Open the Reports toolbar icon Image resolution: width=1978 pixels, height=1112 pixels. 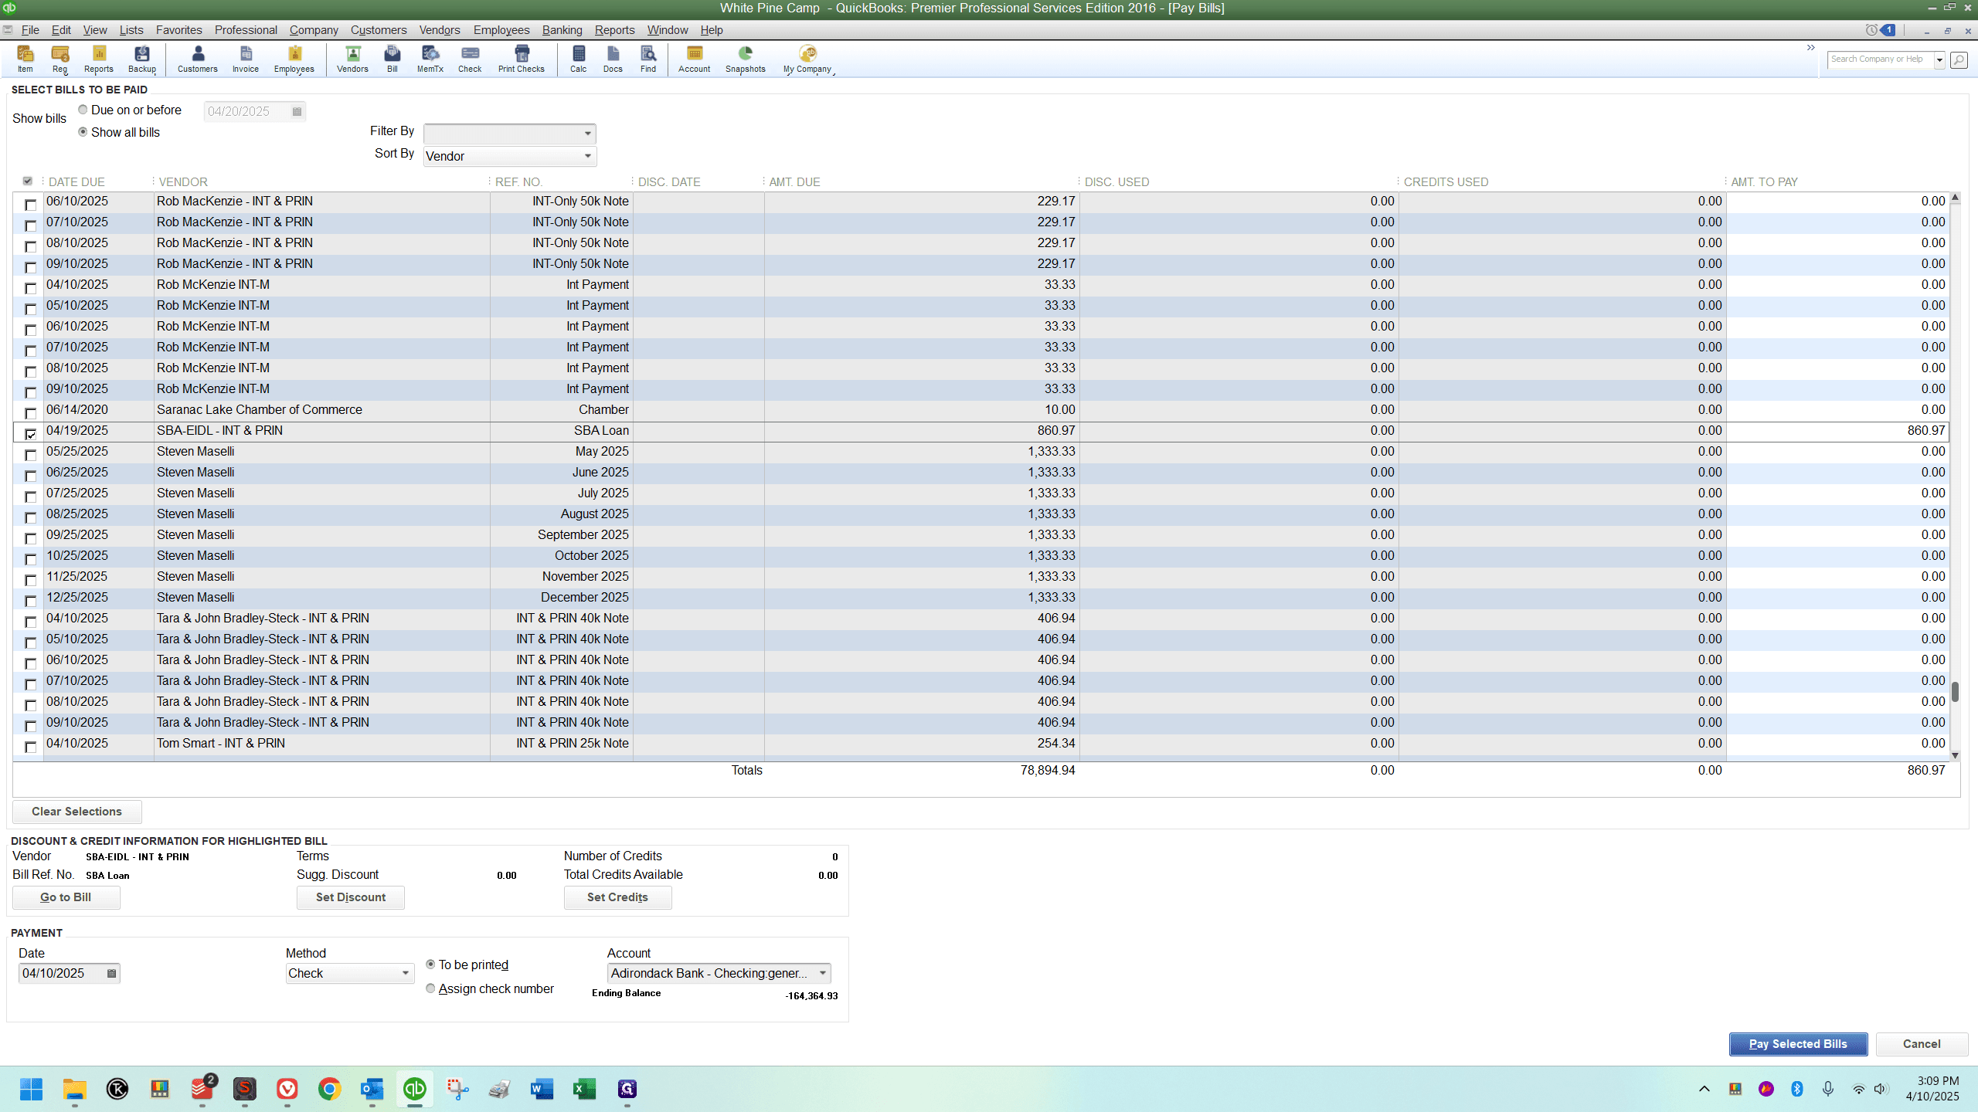click(x=99, y=59)
